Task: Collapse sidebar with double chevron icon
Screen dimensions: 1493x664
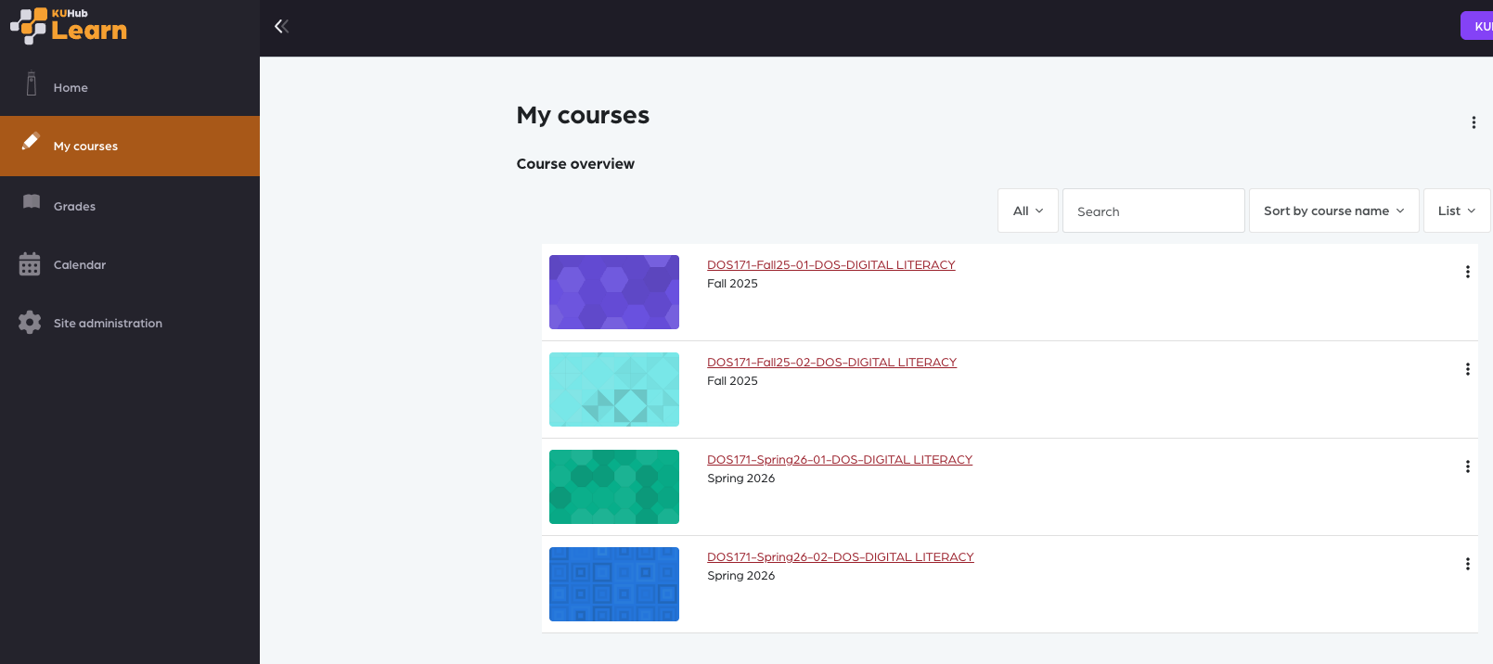Action: [x=281, y=26]
